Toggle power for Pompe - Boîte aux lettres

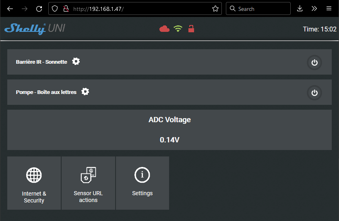(x=314, y=93)
